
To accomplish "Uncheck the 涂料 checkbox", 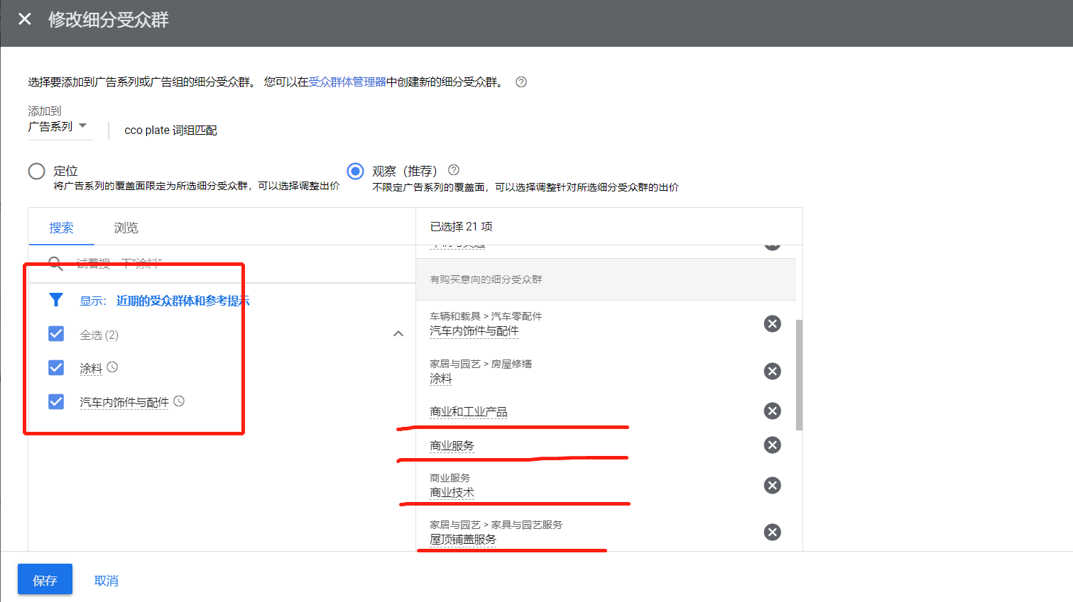I will (x=56, y=367).
